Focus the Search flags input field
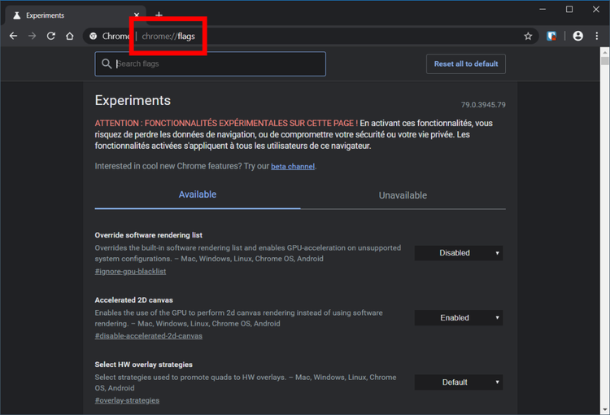The width and height of the screenshot is (610, 415). tap(216, 64)
